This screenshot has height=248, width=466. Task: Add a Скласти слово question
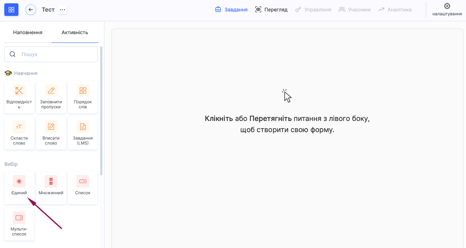coord(19,133)
